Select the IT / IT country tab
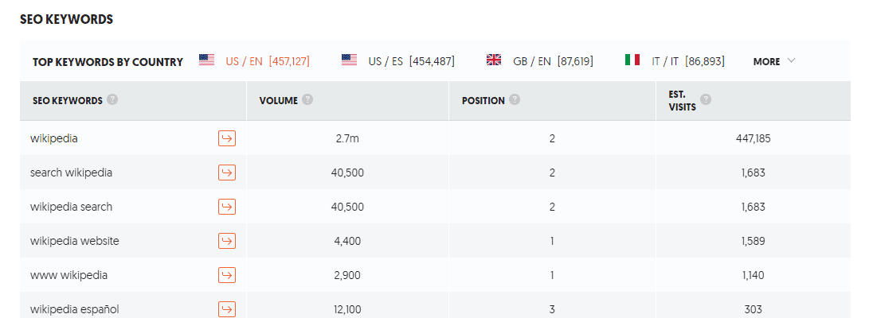This screenshot has width=873, height=318. click(675, 61)
